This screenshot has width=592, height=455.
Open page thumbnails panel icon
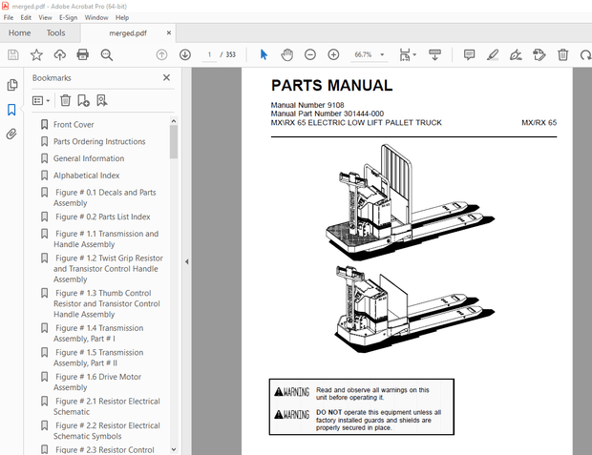(x=12, y=85)
